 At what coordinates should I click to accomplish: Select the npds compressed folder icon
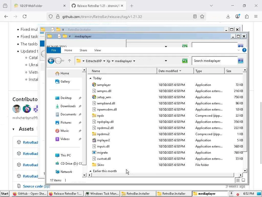point(94,116)
